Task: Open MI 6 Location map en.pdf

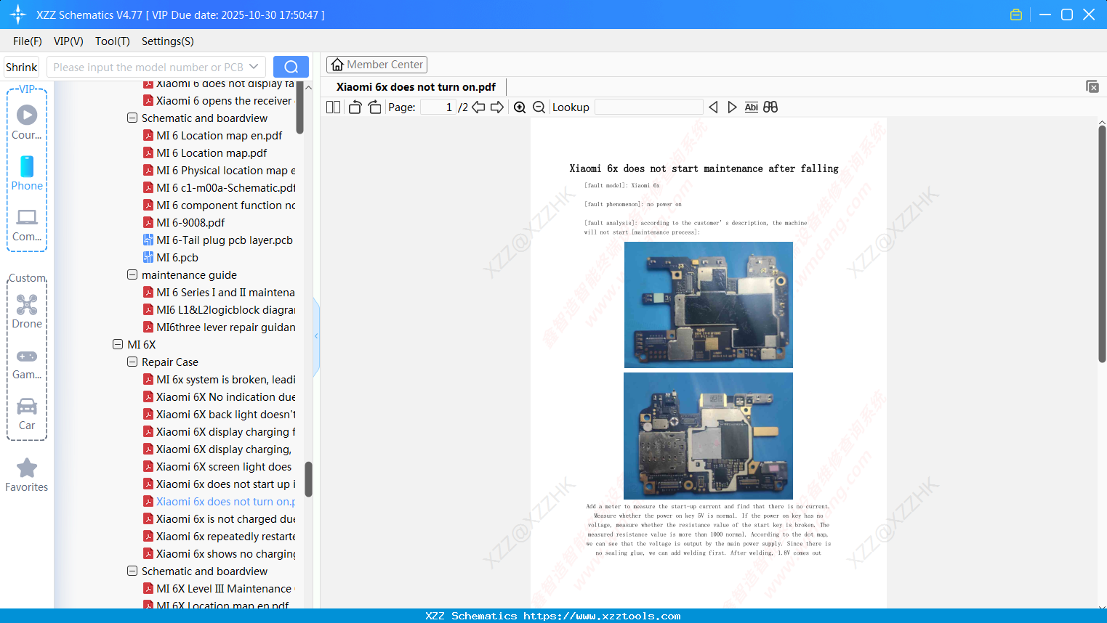Action: pos(220,135)
